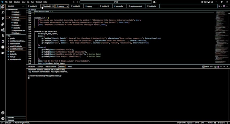Expand the best-model-hf folder

pyautogui.click(x=16, y=44)
